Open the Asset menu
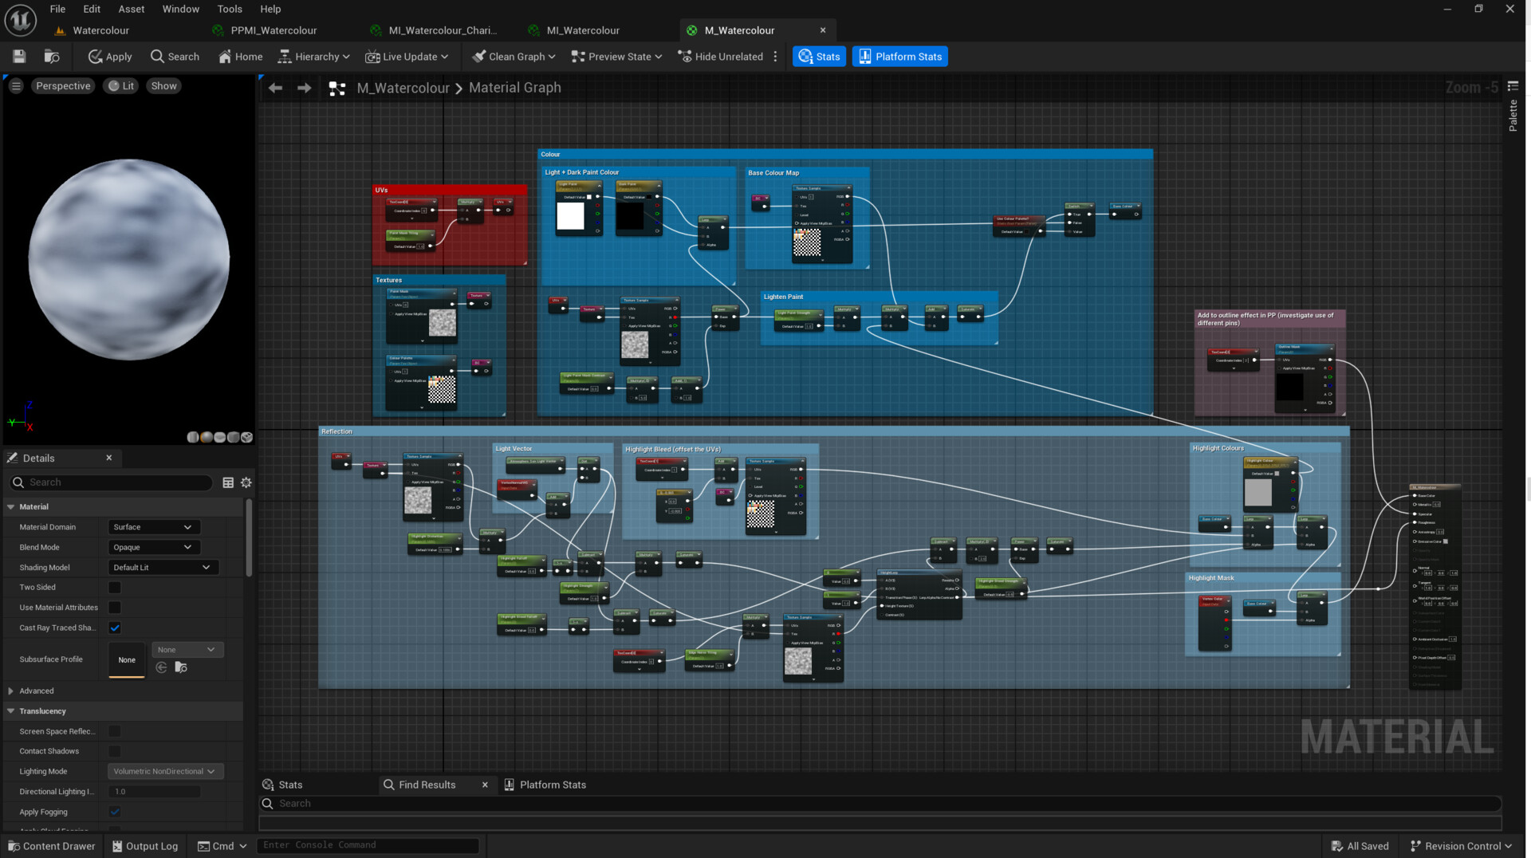Image resolution: width=1531 pixels, height=858 pixels. click(131, 9)
